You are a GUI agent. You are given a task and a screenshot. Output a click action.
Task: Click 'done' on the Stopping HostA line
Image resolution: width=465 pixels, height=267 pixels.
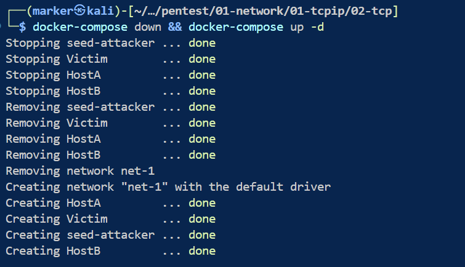tap(202, 75)
